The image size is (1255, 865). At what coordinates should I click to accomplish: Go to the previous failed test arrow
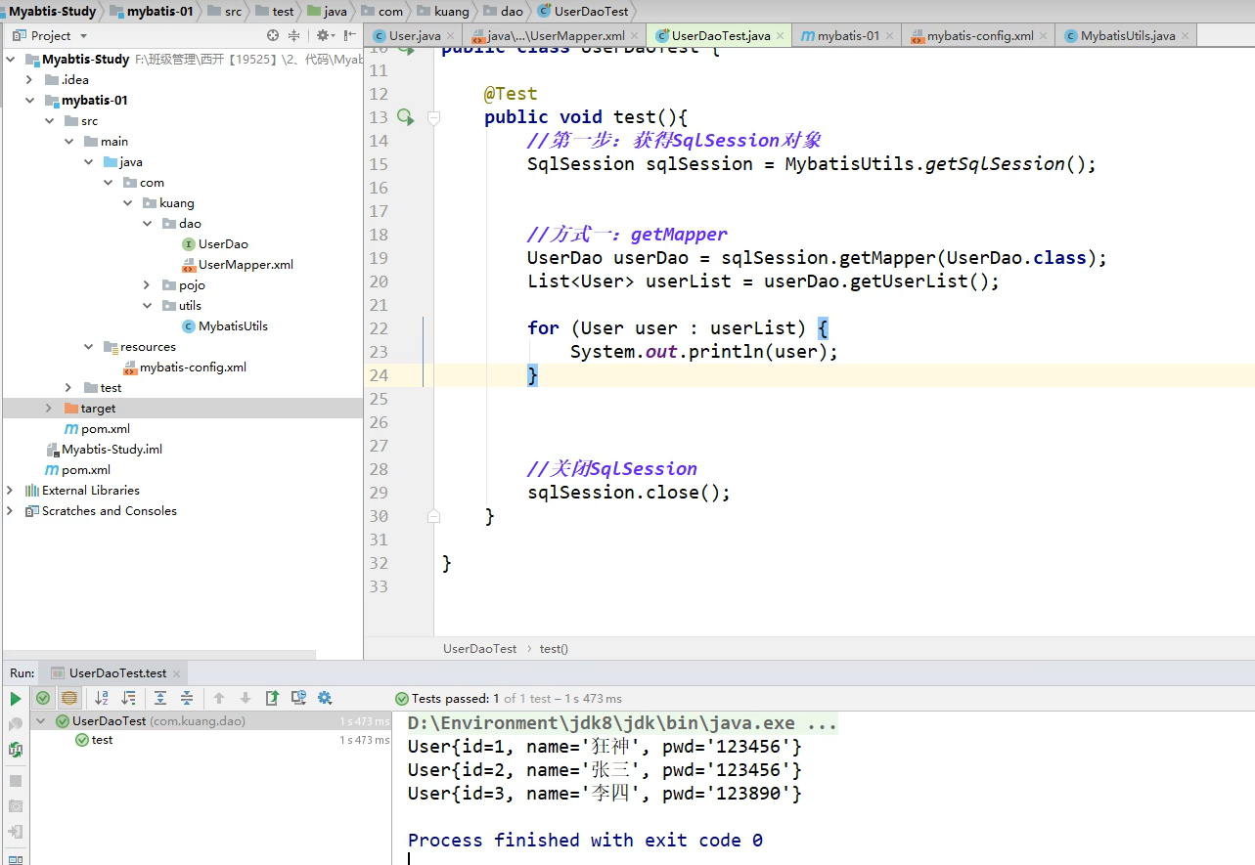pos(219,698)
